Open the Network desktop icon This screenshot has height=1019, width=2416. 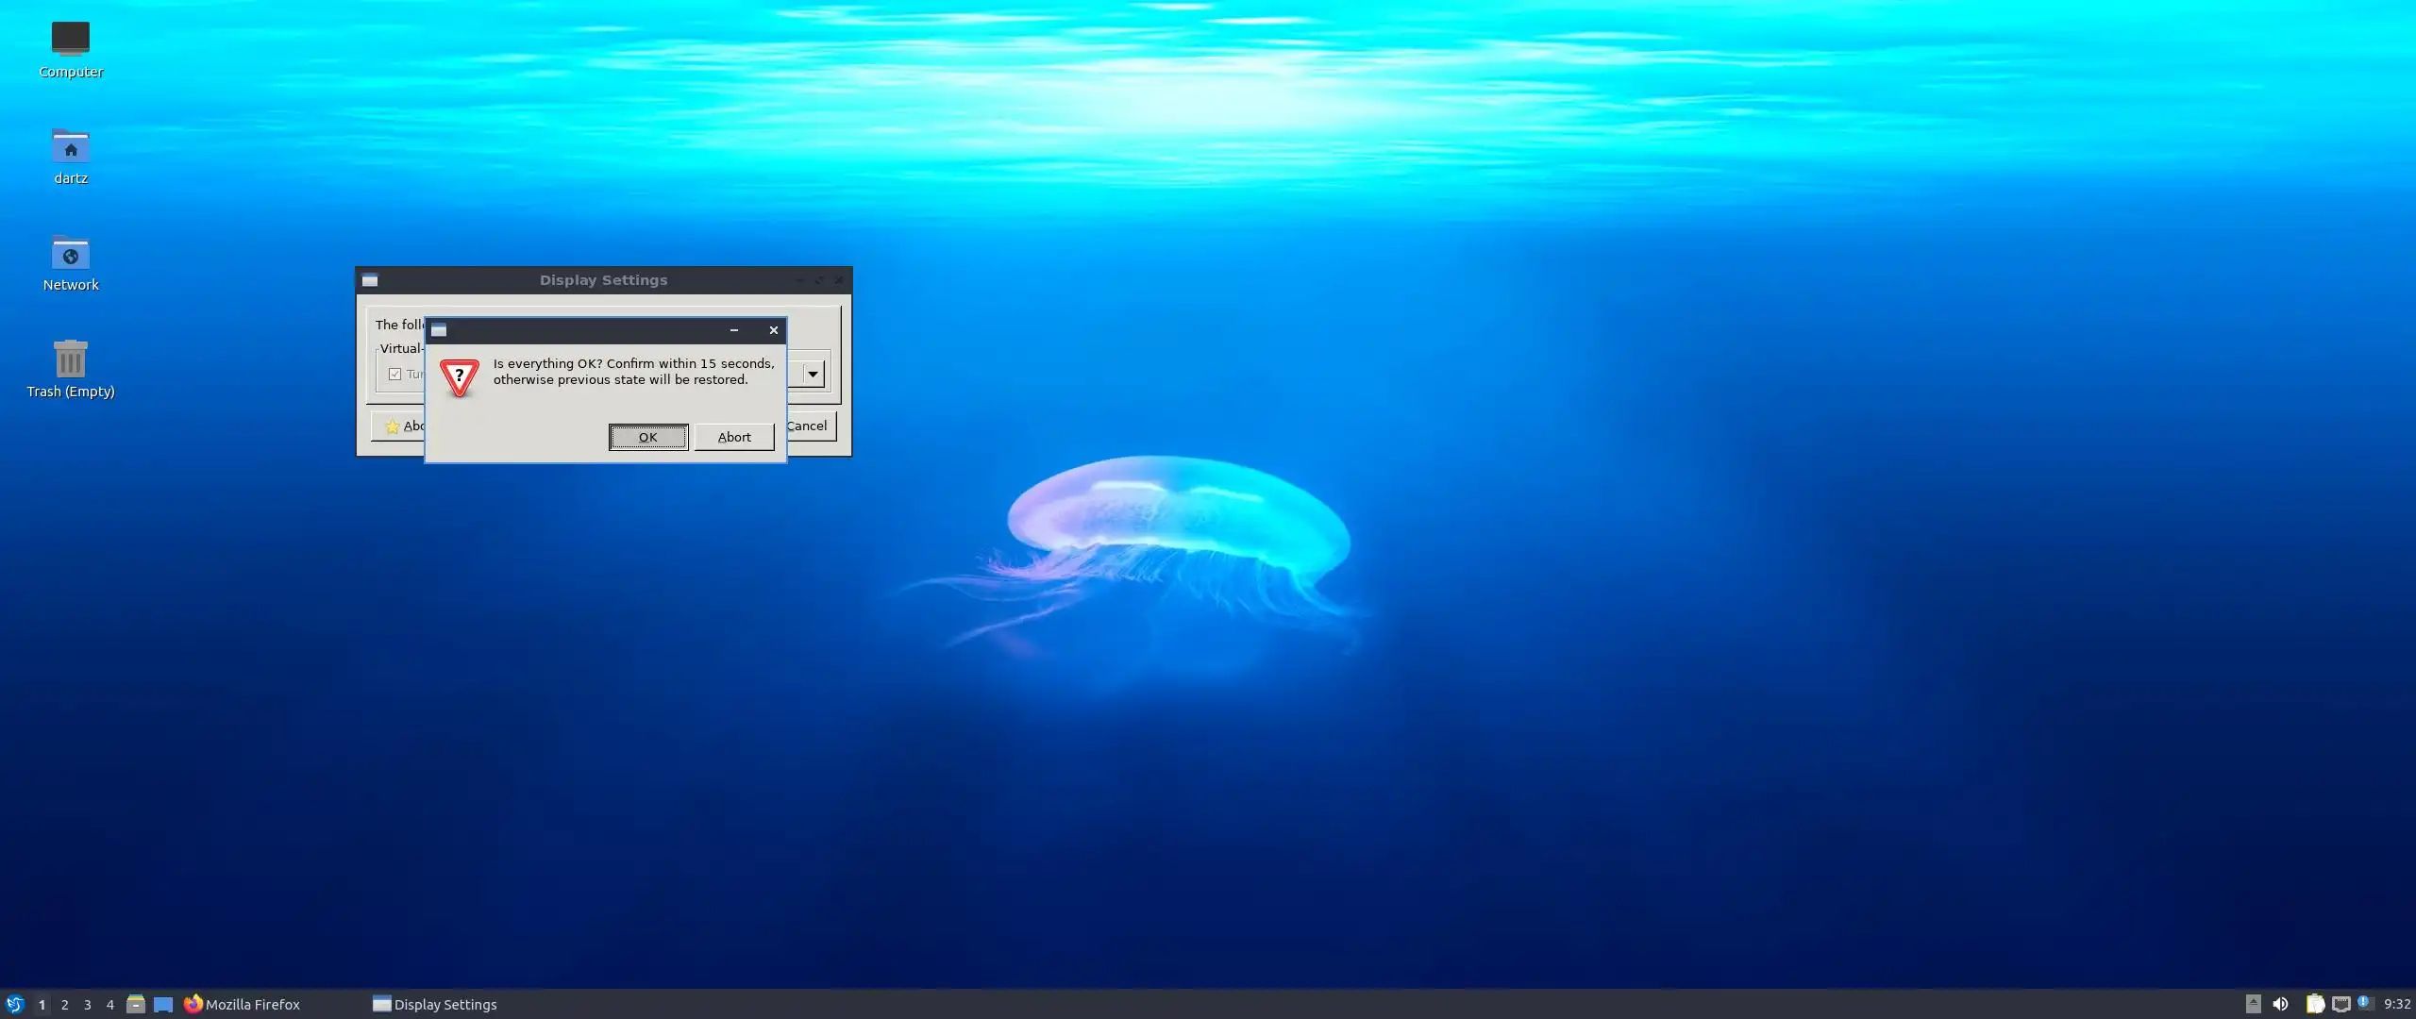(x=70, y=253)
